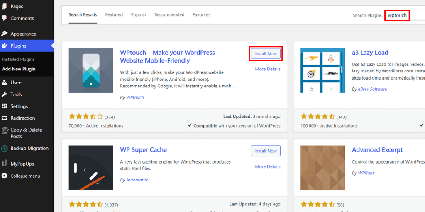Click the WPtouch star rating

click(x=86, y=117)
